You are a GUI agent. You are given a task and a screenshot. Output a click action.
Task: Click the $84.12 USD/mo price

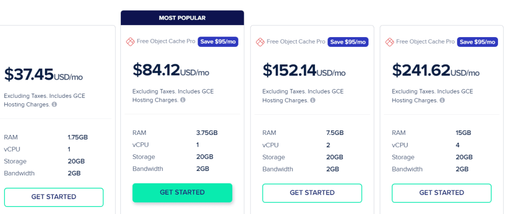[171, 70]
